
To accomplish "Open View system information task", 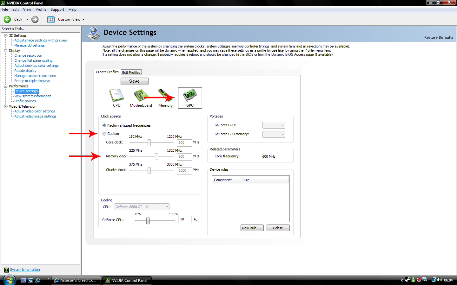I will point(33,96).
